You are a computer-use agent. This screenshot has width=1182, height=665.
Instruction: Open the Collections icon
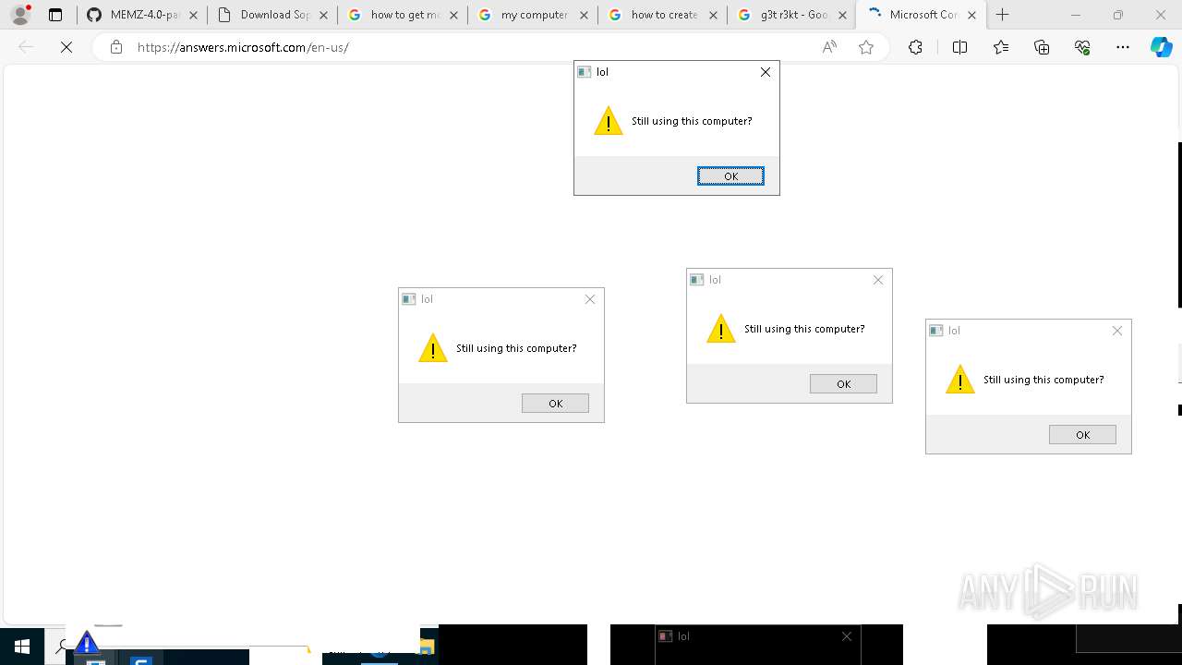pyautogui.click(x=1042, y=47)
